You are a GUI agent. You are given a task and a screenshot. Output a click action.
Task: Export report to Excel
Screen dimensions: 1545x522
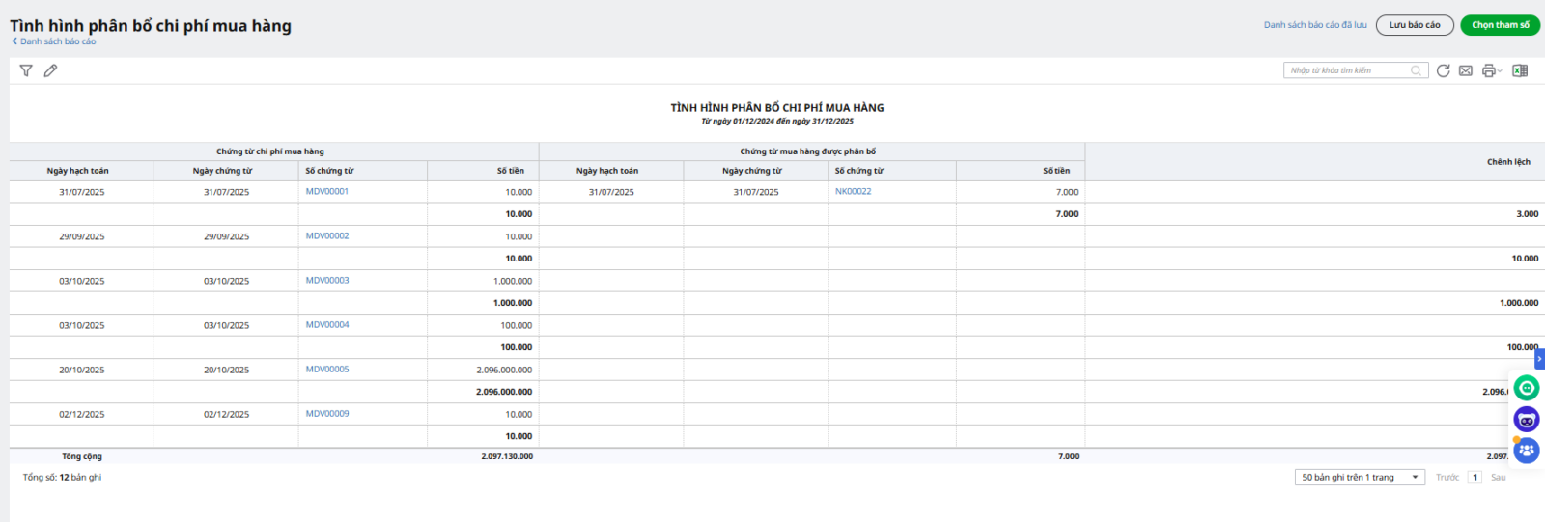(x=1520, y=70)
